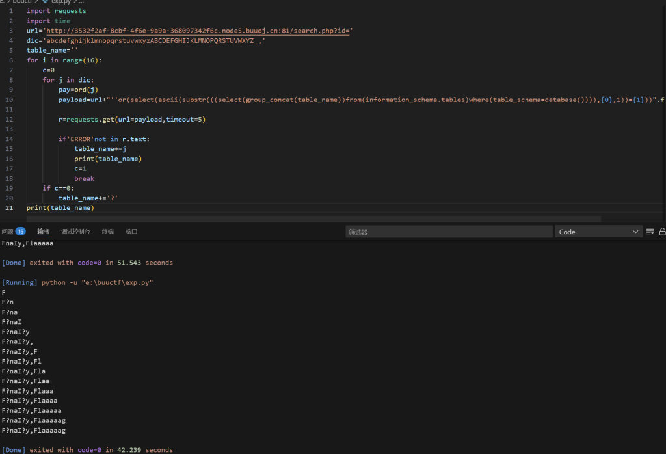Place cursor on 'import time' line
The image size is (666, 454).
tap(48, 21)
